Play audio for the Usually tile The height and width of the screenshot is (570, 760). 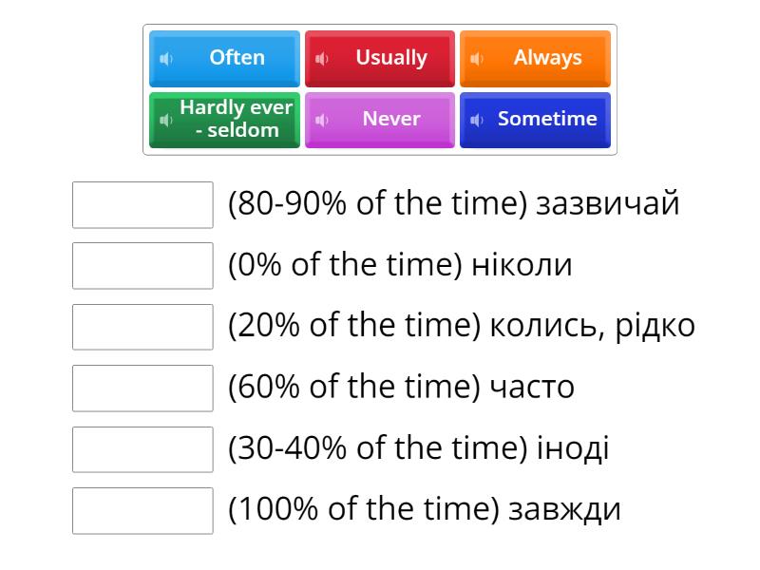click(323, 58)
